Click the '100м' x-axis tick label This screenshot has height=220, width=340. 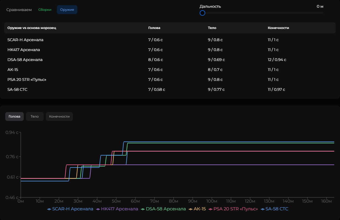tap(212, 201)
